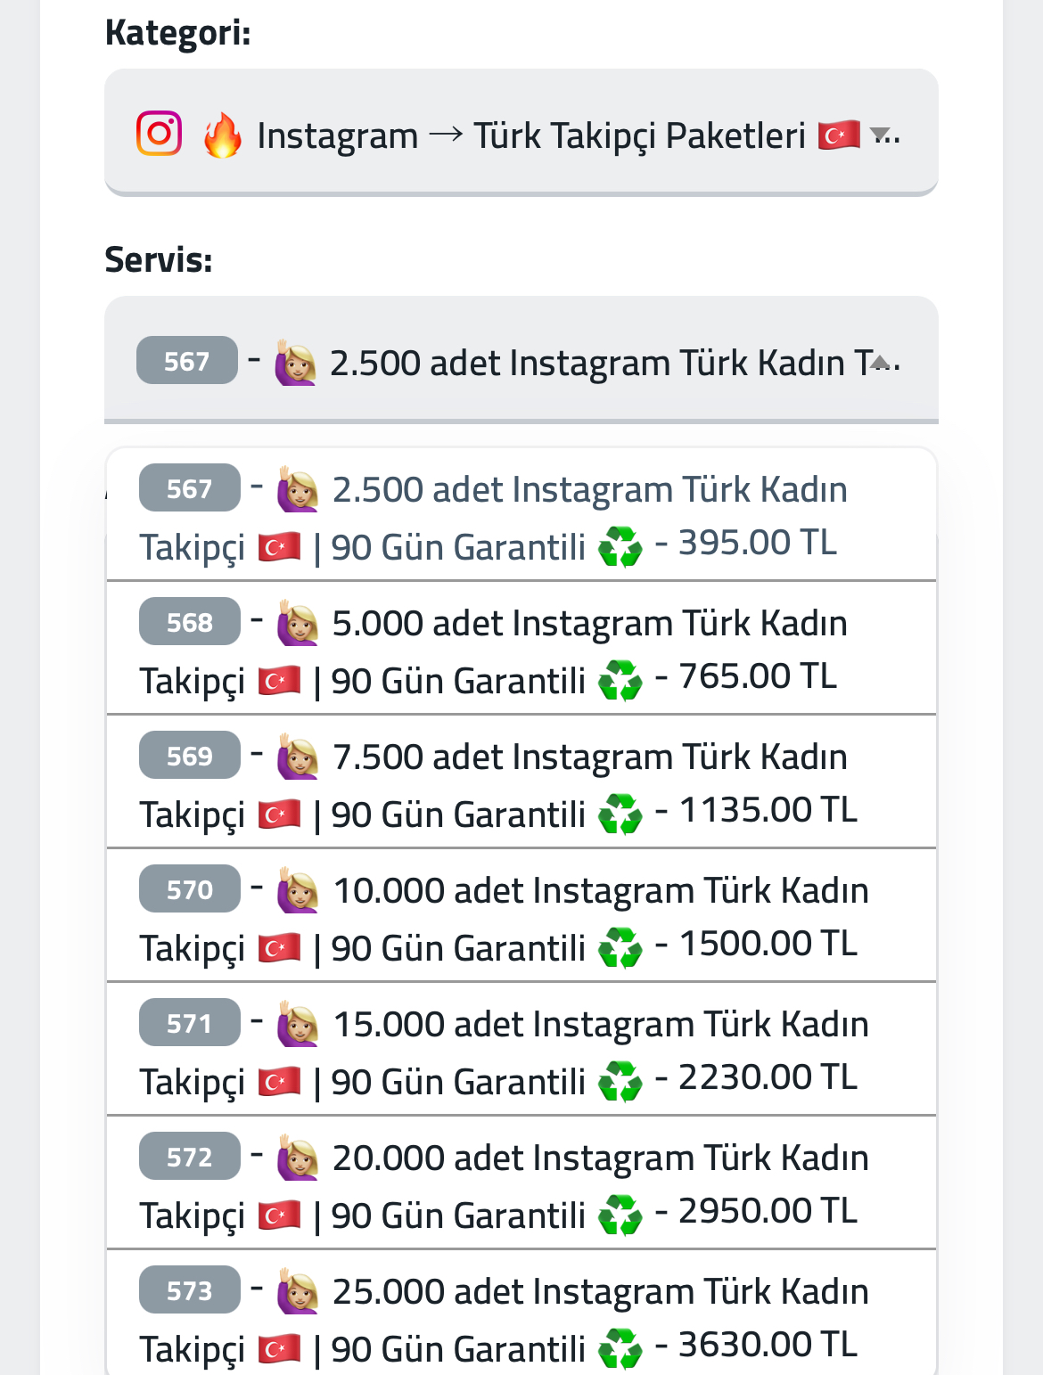
Task: Click the Turkish flag in Kategori dropdown
Action: [x=839, y=135]
